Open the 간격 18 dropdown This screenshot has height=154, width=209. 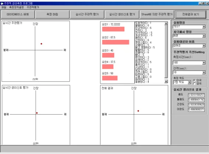(204, 72)
